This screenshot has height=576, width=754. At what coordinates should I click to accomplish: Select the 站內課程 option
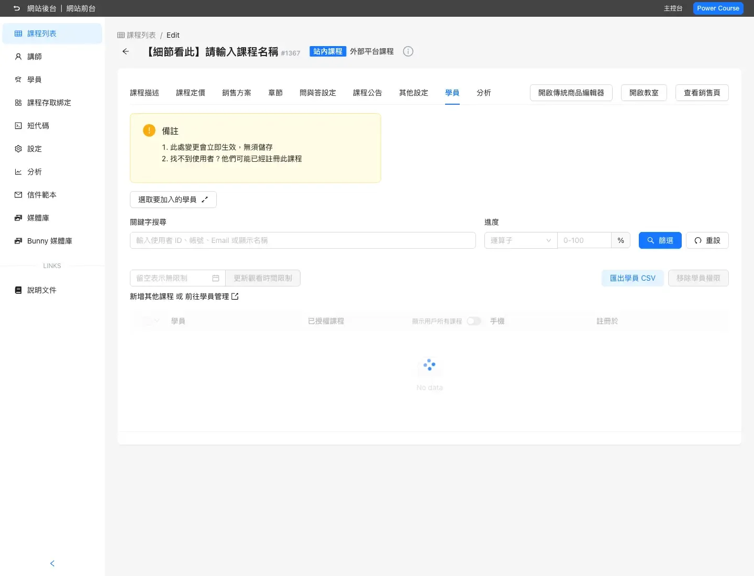(x=328, y=51)
